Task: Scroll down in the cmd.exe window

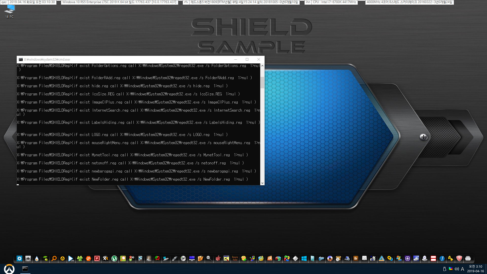Action: (263, 183)
